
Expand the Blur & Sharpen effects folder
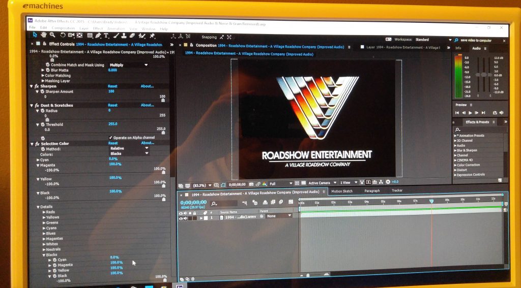[455, 150]
